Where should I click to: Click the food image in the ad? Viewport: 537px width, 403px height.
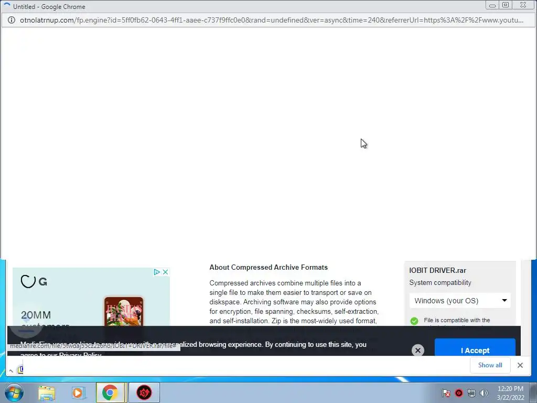[124, 311]
